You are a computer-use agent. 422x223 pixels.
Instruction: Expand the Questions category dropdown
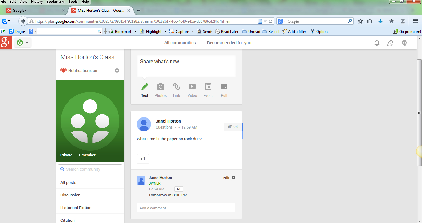[175, 127]
